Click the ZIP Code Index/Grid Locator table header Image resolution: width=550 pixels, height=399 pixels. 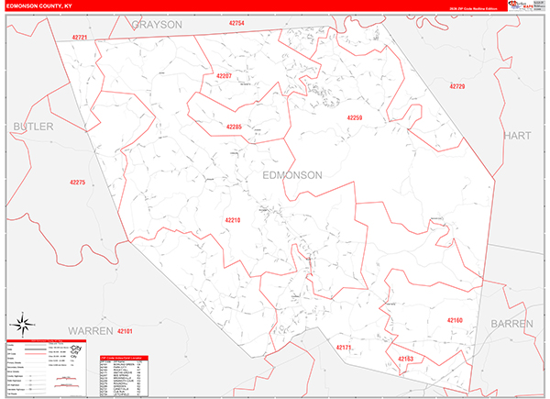pos(124,358)
